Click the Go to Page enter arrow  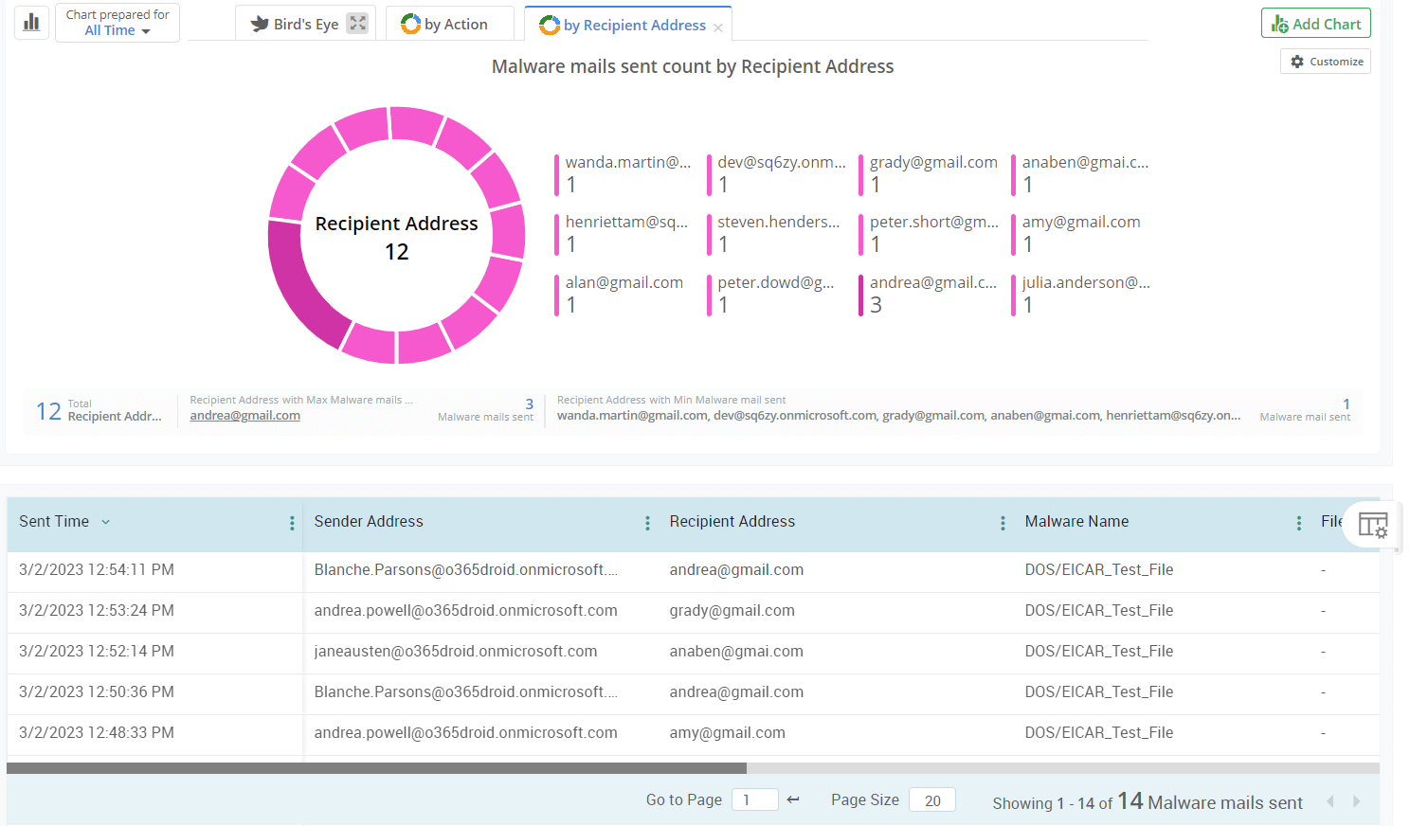tap(793, 800)
